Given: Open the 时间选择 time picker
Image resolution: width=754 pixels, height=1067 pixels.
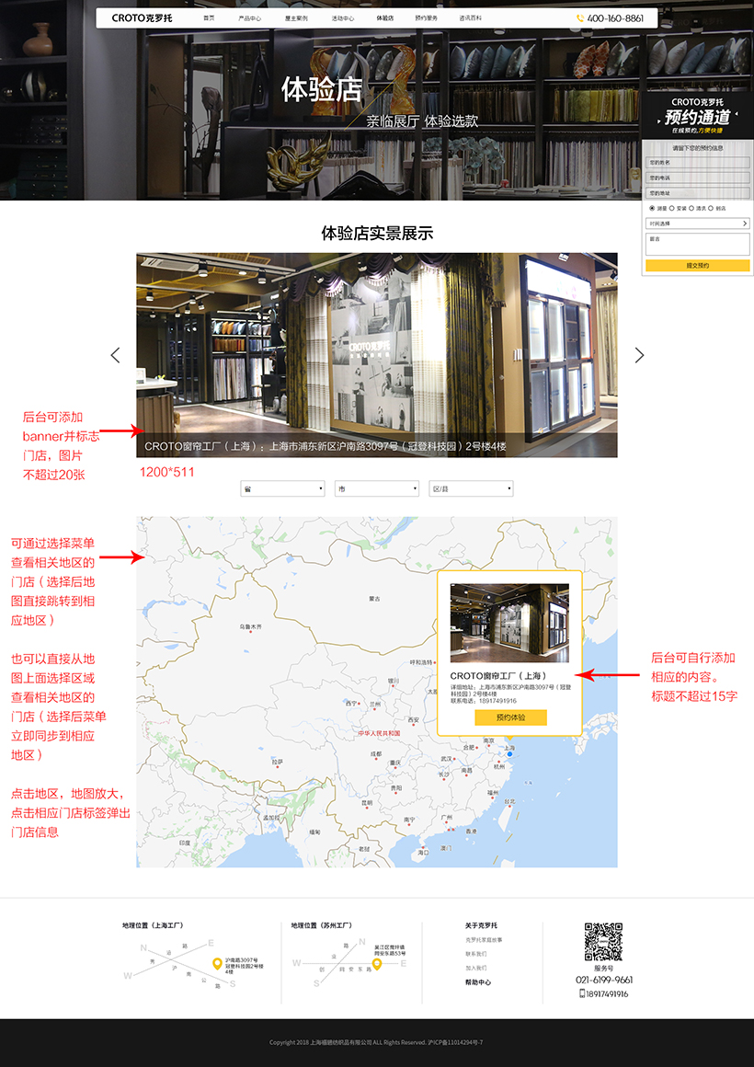Looking at the screenshot, I should pos(698,224).
